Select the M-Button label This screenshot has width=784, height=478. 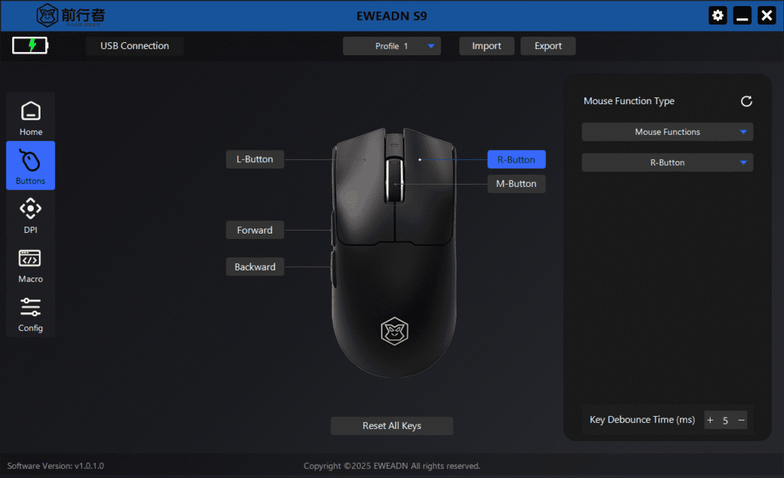coord(516,184)
